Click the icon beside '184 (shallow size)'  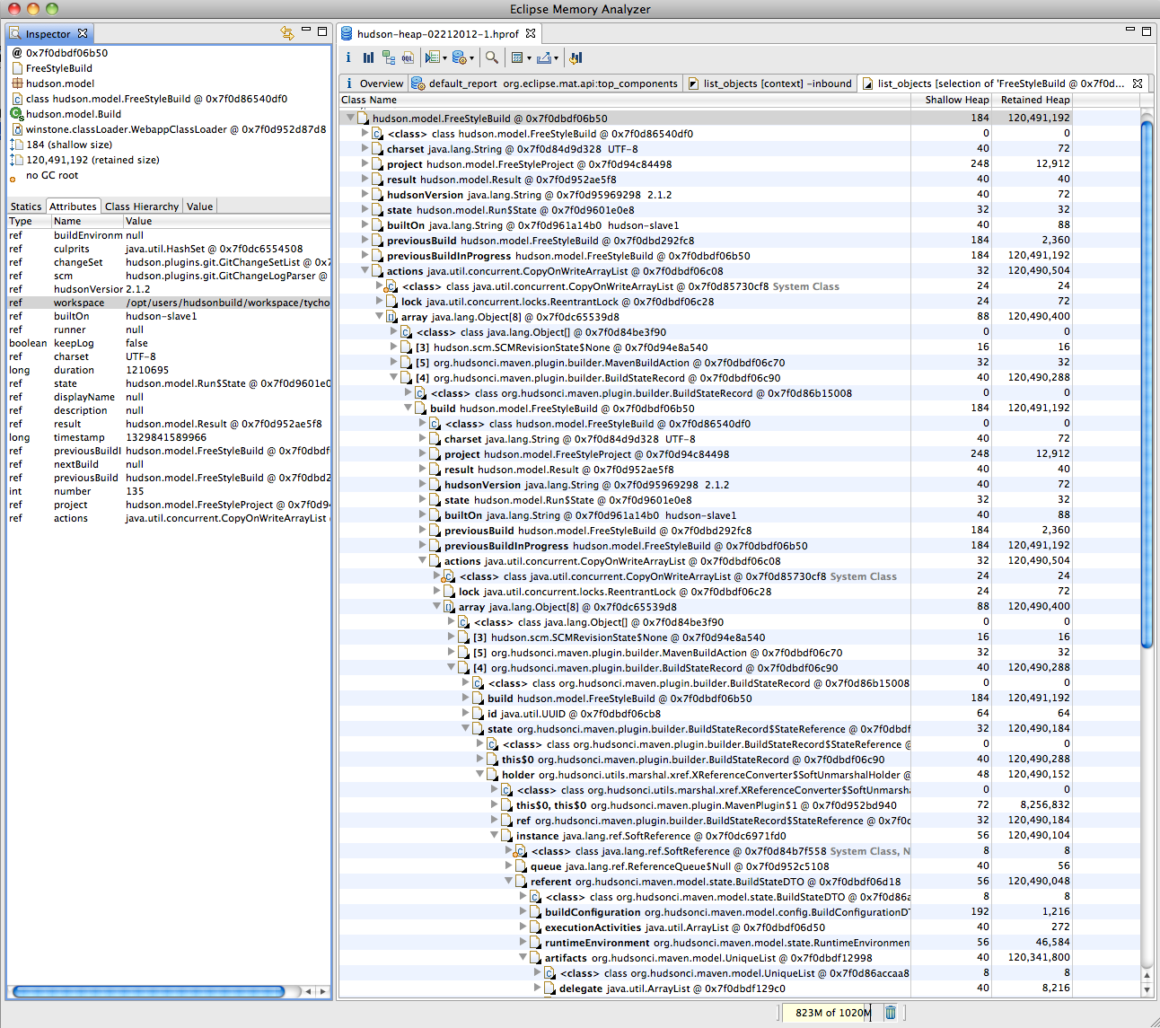coord(16,145)
